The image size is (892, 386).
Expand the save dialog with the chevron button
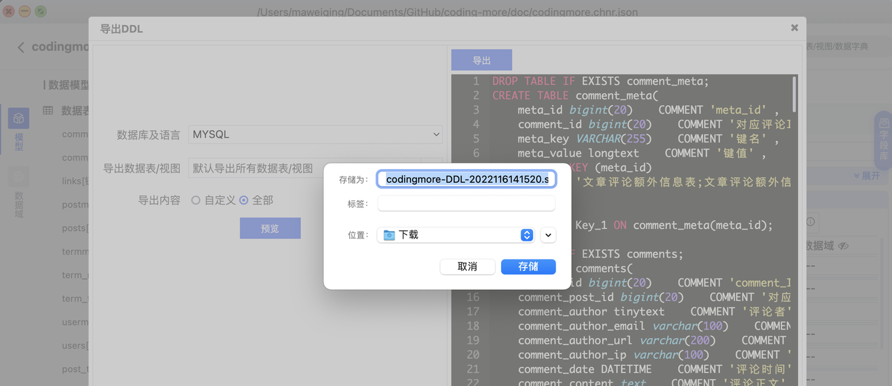548,235
